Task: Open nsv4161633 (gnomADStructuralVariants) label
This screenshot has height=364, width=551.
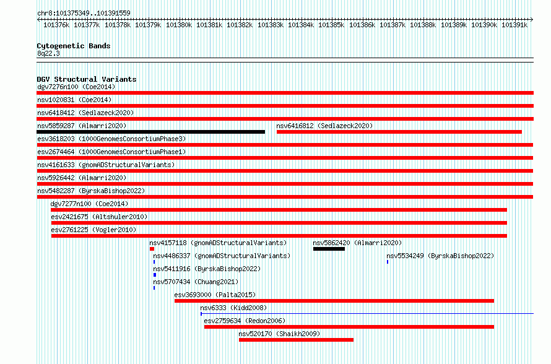Action: tap(106, 165)
